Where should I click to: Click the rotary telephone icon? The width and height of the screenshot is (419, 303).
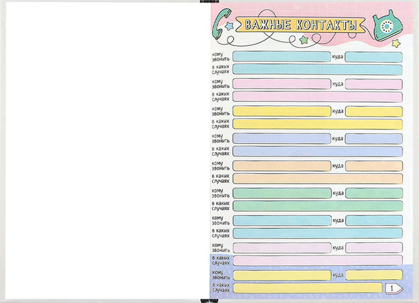tap(385, 25)
